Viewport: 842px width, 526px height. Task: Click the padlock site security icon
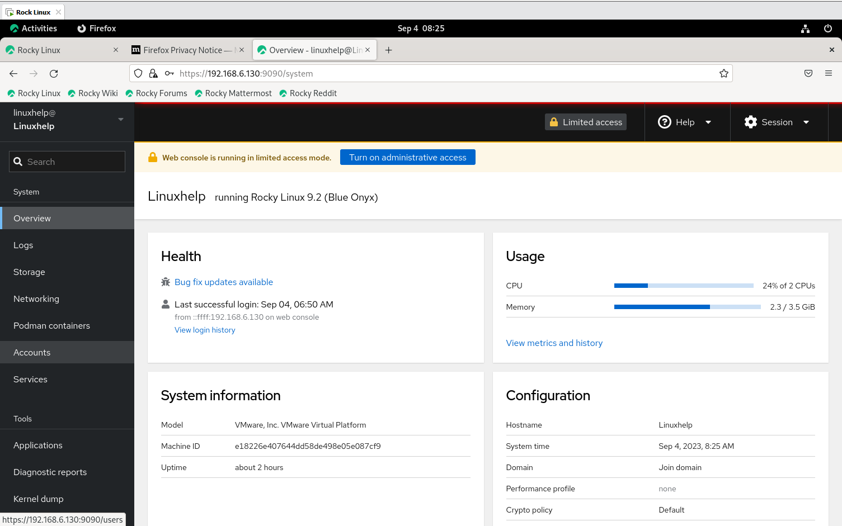tap(153, 73)
